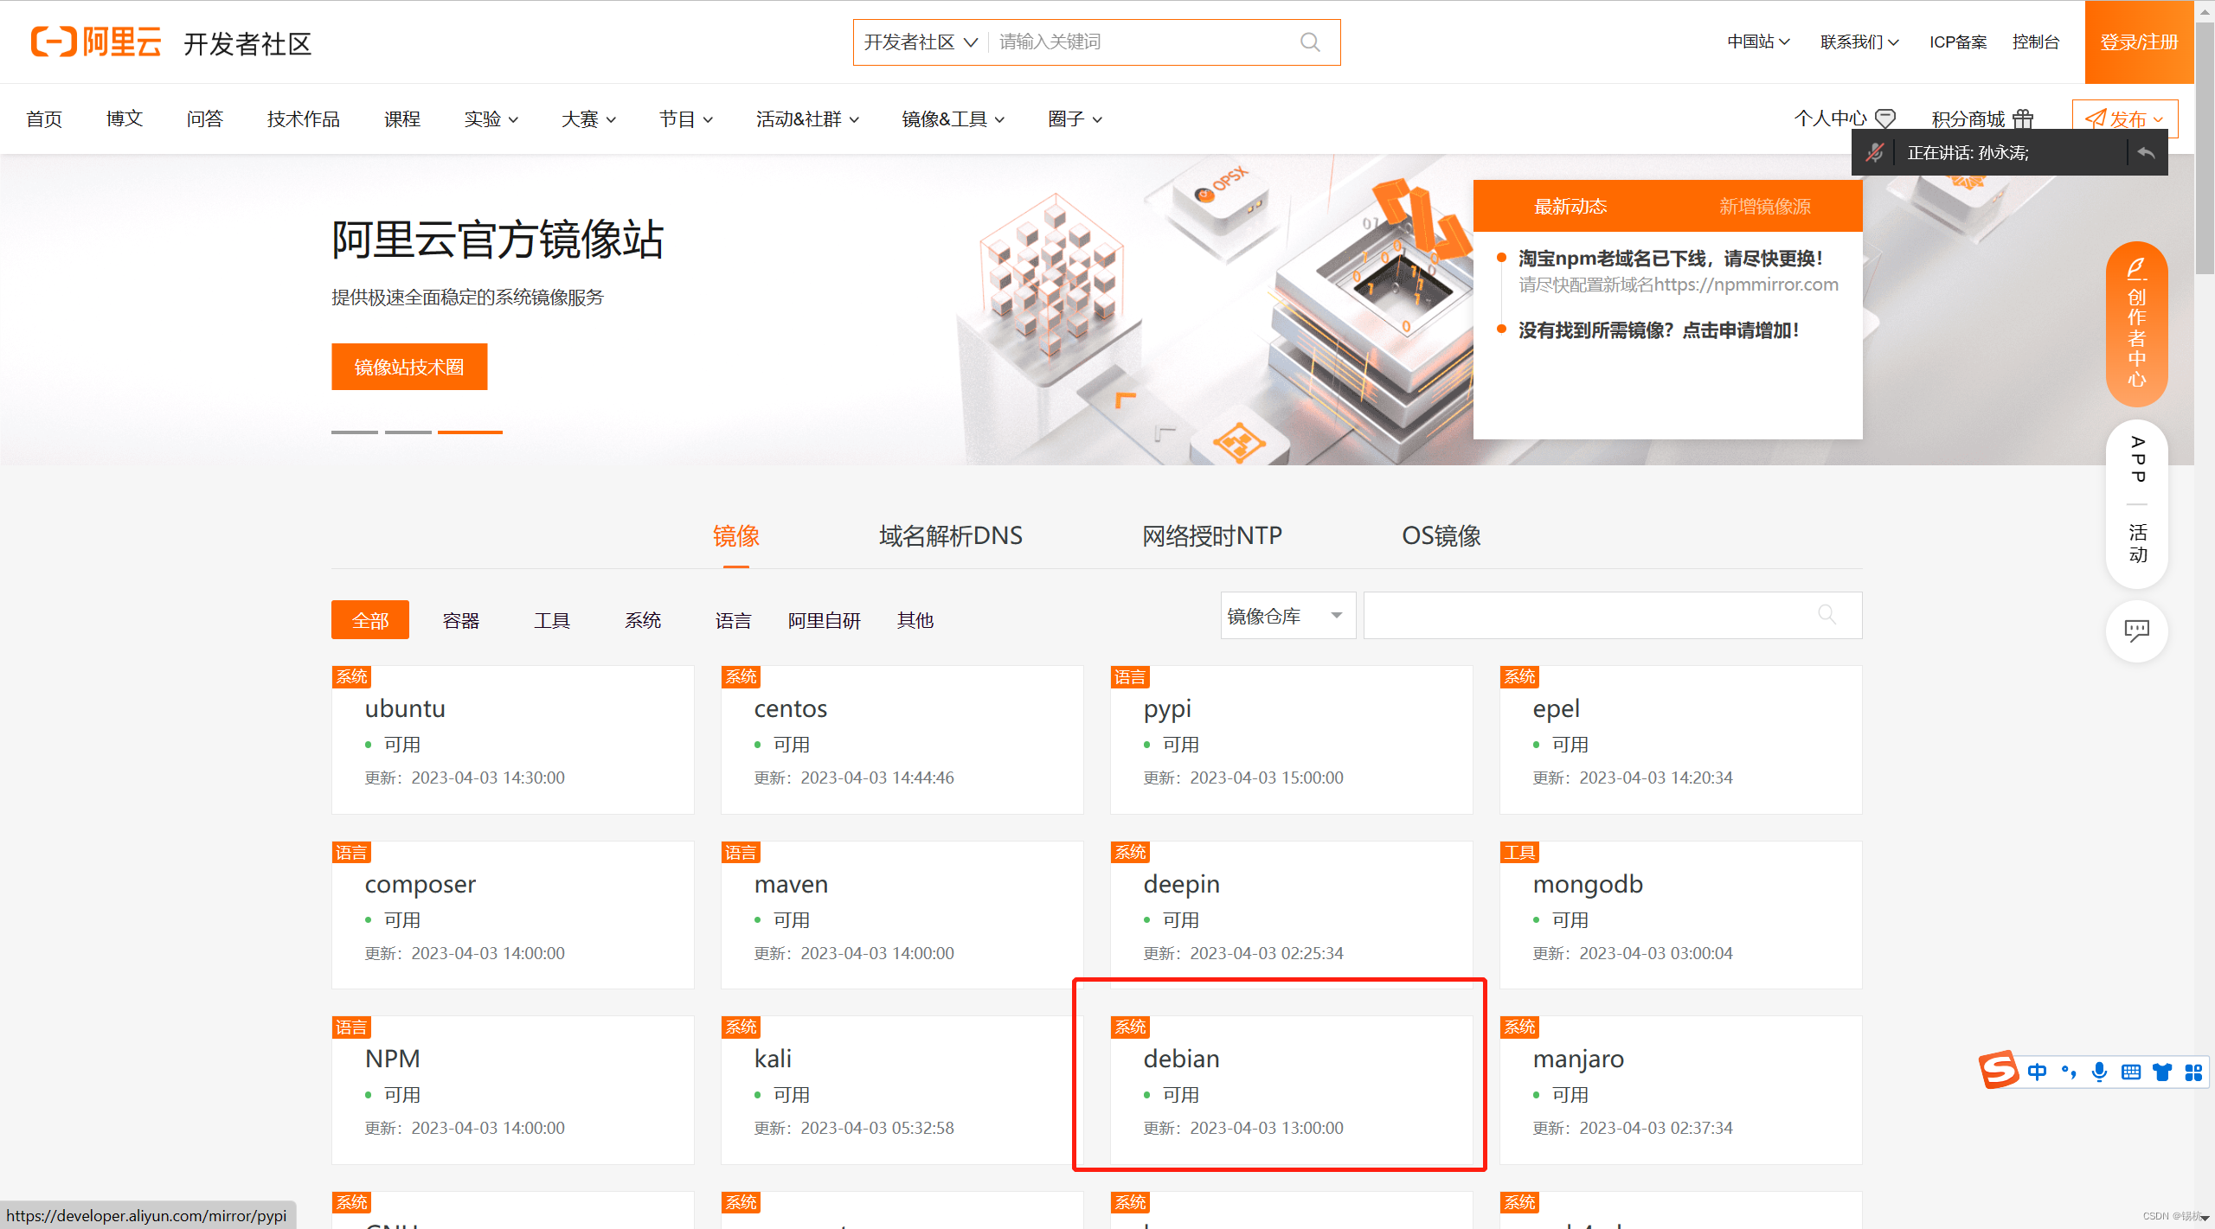Click 登录/注册 button
Image resolution: width=2215 pixels, height=1229 pixels.
(x=2139, y=42)
